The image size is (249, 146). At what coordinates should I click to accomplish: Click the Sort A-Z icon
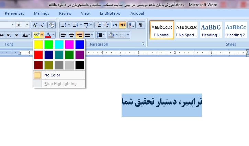pos(132,25)
